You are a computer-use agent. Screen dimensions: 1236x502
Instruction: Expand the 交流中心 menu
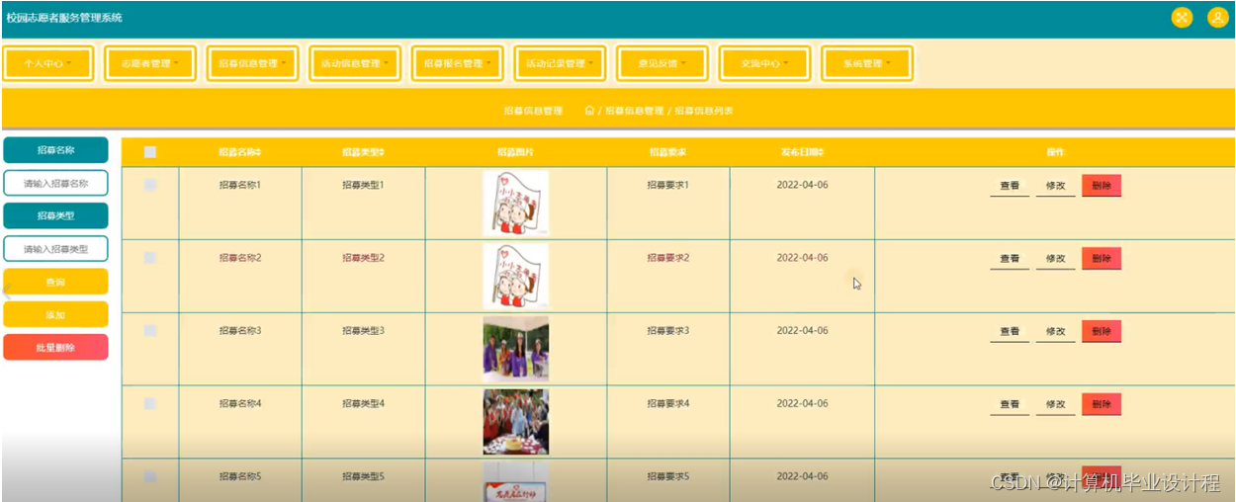pos(765,63)
